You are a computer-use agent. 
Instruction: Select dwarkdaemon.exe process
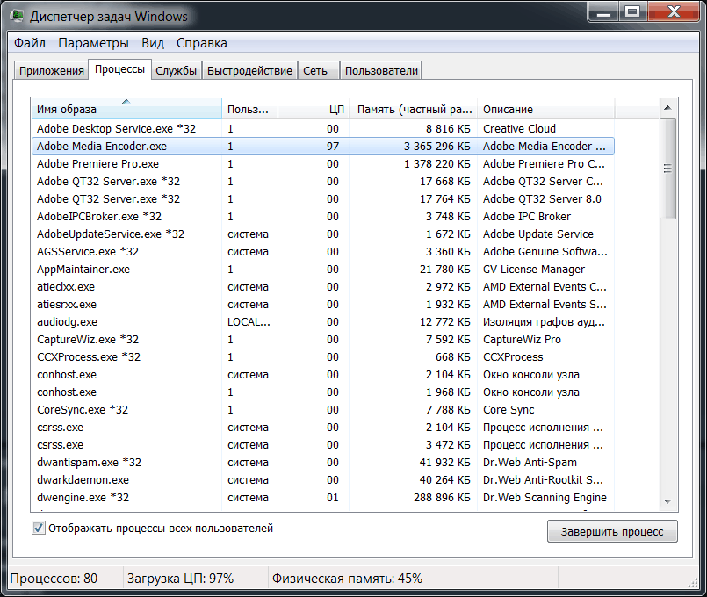coord(323,480)
